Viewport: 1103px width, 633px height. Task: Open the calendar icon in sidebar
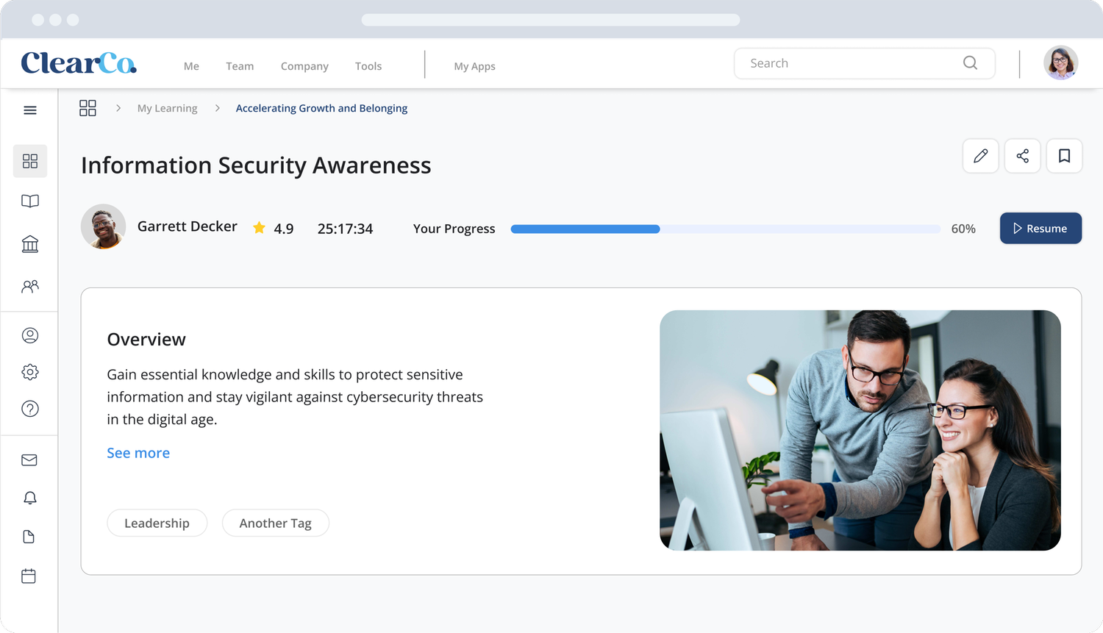coord(29,576)
